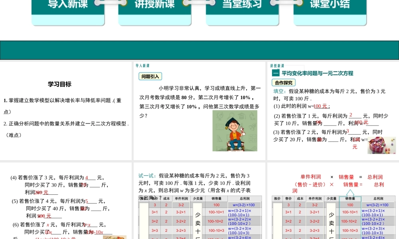Click the cell 3+2 in the 试一试 table

(x=155, y=221)
